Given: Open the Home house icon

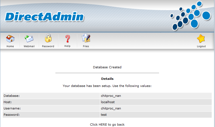Looking at the screenshot, I should [x=10, y=38].
